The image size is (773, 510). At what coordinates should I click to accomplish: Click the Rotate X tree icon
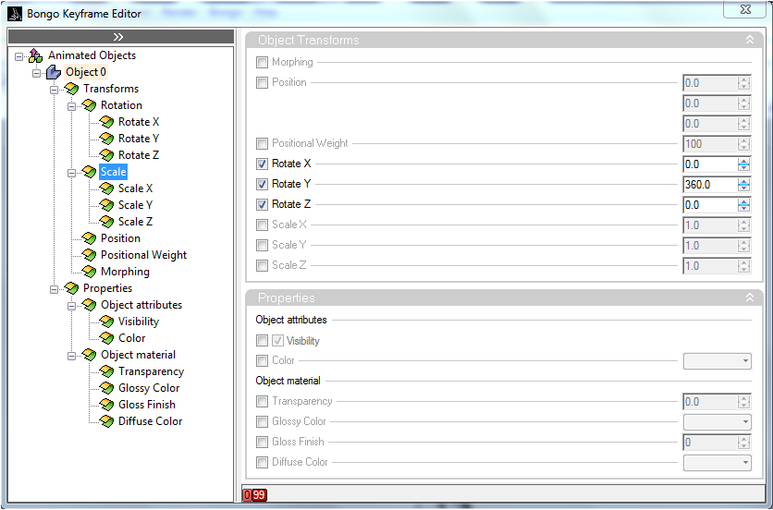(106, 122)
